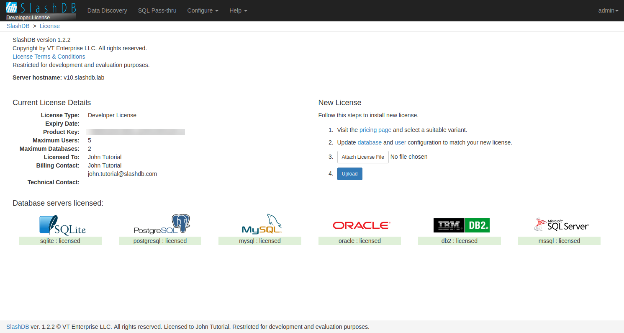
Task: Open the database configuration link
Action: pos(370,142)
